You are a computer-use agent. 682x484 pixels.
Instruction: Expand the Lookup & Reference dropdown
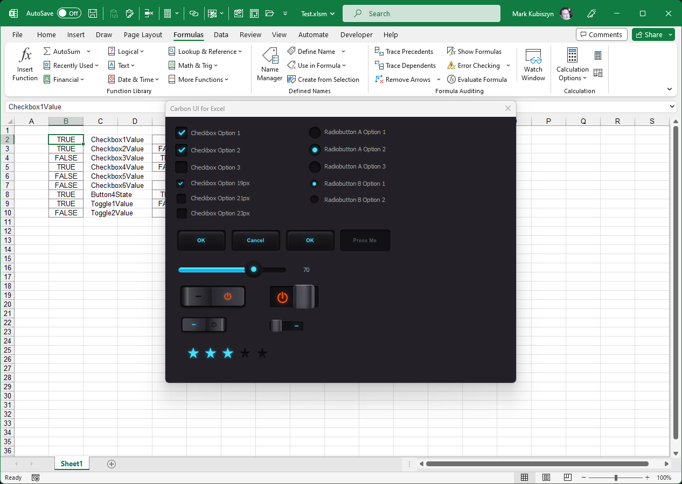(205, 52)
